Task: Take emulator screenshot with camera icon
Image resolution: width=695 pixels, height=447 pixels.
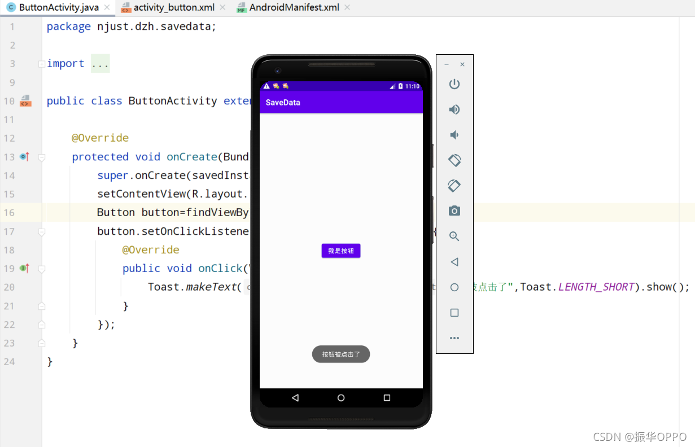Action: 454,211
